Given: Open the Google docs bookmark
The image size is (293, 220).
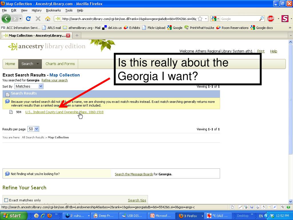Looking at the screenshot, I should pyautogui.click(x=262, y=28).
